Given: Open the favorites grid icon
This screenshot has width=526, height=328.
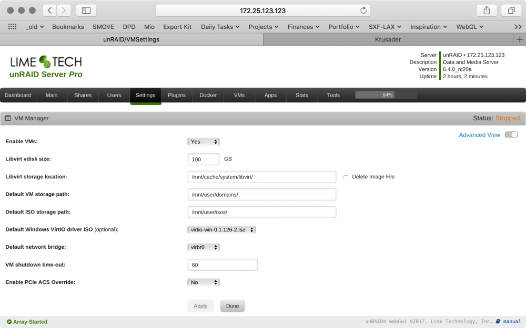Looking at the screenshot, I should 12,27.
